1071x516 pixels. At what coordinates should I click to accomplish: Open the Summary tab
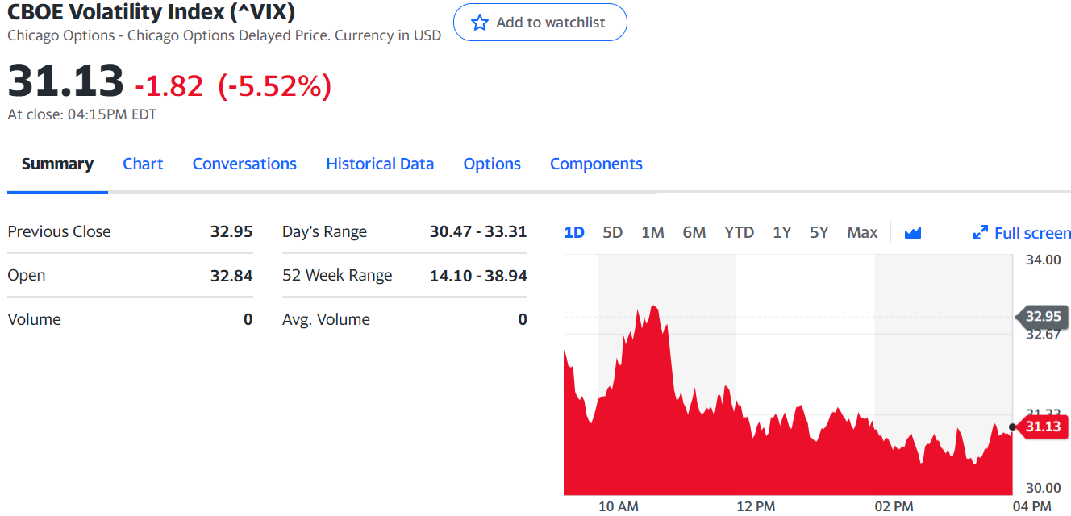[x=57, y=164]
